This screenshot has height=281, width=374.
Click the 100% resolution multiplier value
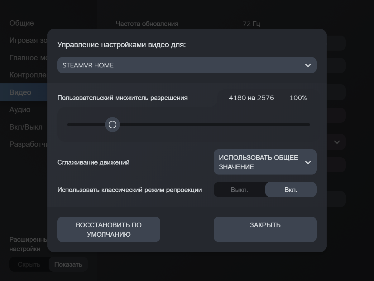coord(298,98)
